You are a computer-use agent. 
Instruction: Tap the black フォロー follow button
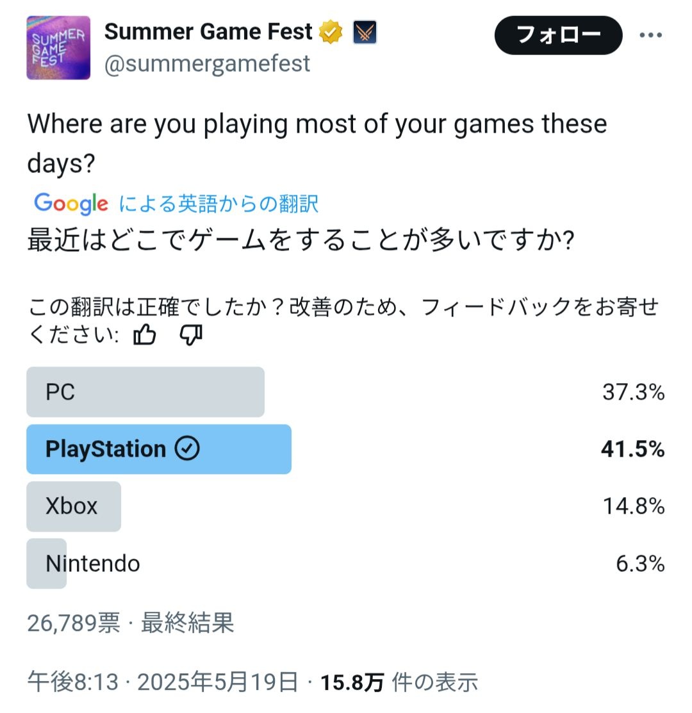tap(558, 35)
